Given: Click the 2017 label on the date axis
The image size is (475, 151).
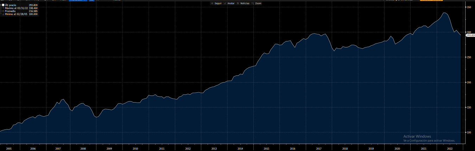Looking at the screenshot, I should click(319, 149).
